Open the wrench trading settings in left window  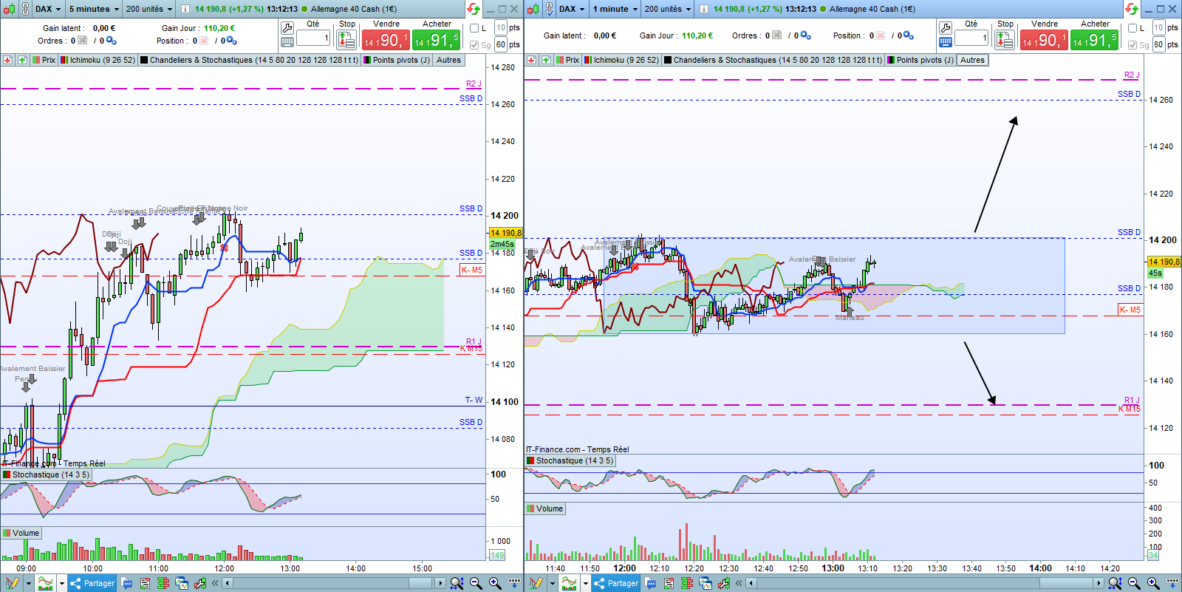tap(287, 28)
